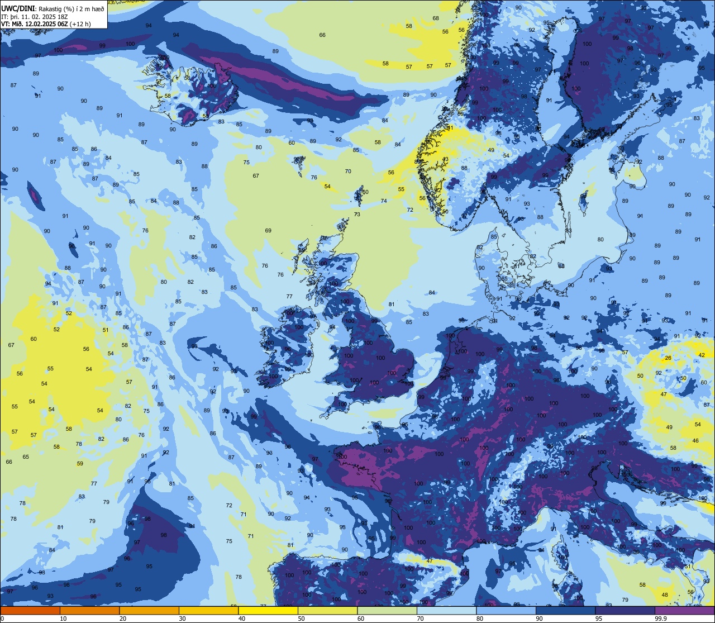Click the humidity value '65' on map
The image size is (715, 623).
point(26,456)
